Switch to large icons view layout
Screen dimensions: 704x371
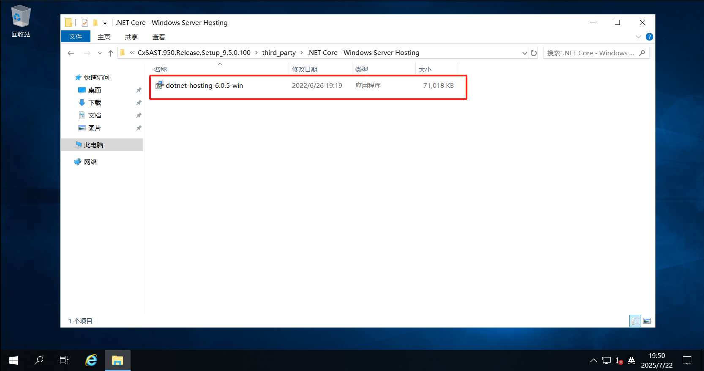coord(647,321)
